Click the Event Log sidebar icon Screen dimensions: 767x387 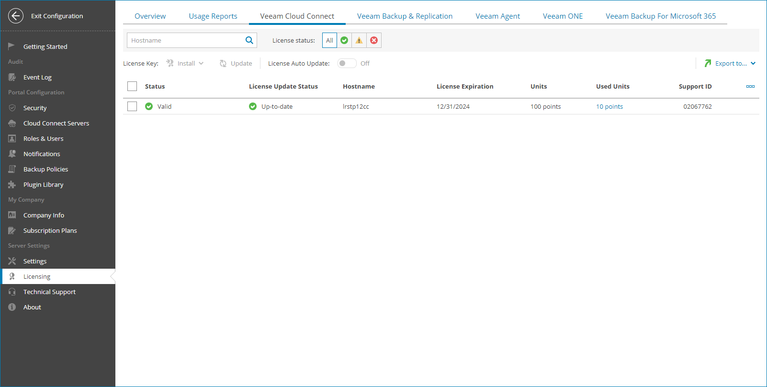[12, 77]
